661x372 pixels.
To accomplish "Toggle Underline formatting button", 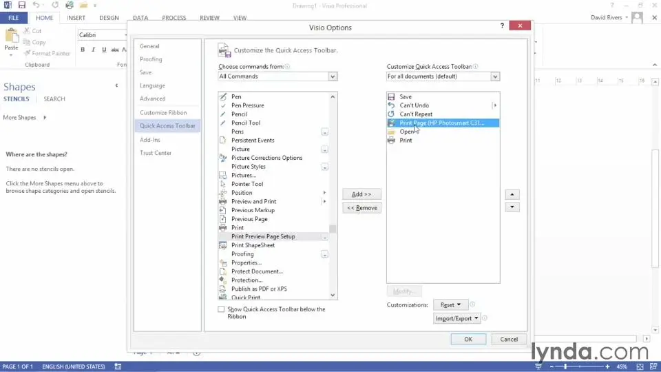I will pyautogui.click(x=104, y=50).
